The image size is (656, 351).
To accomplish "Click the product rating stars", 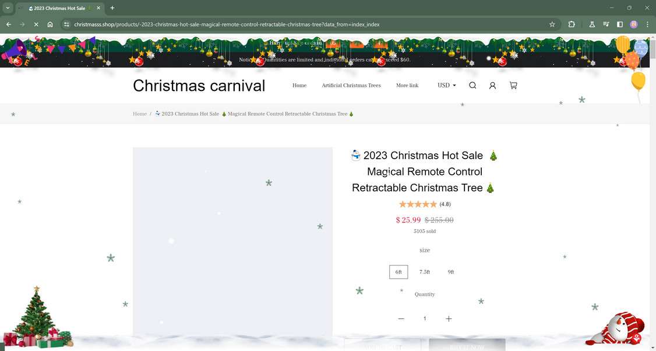I will coord(418,204).
